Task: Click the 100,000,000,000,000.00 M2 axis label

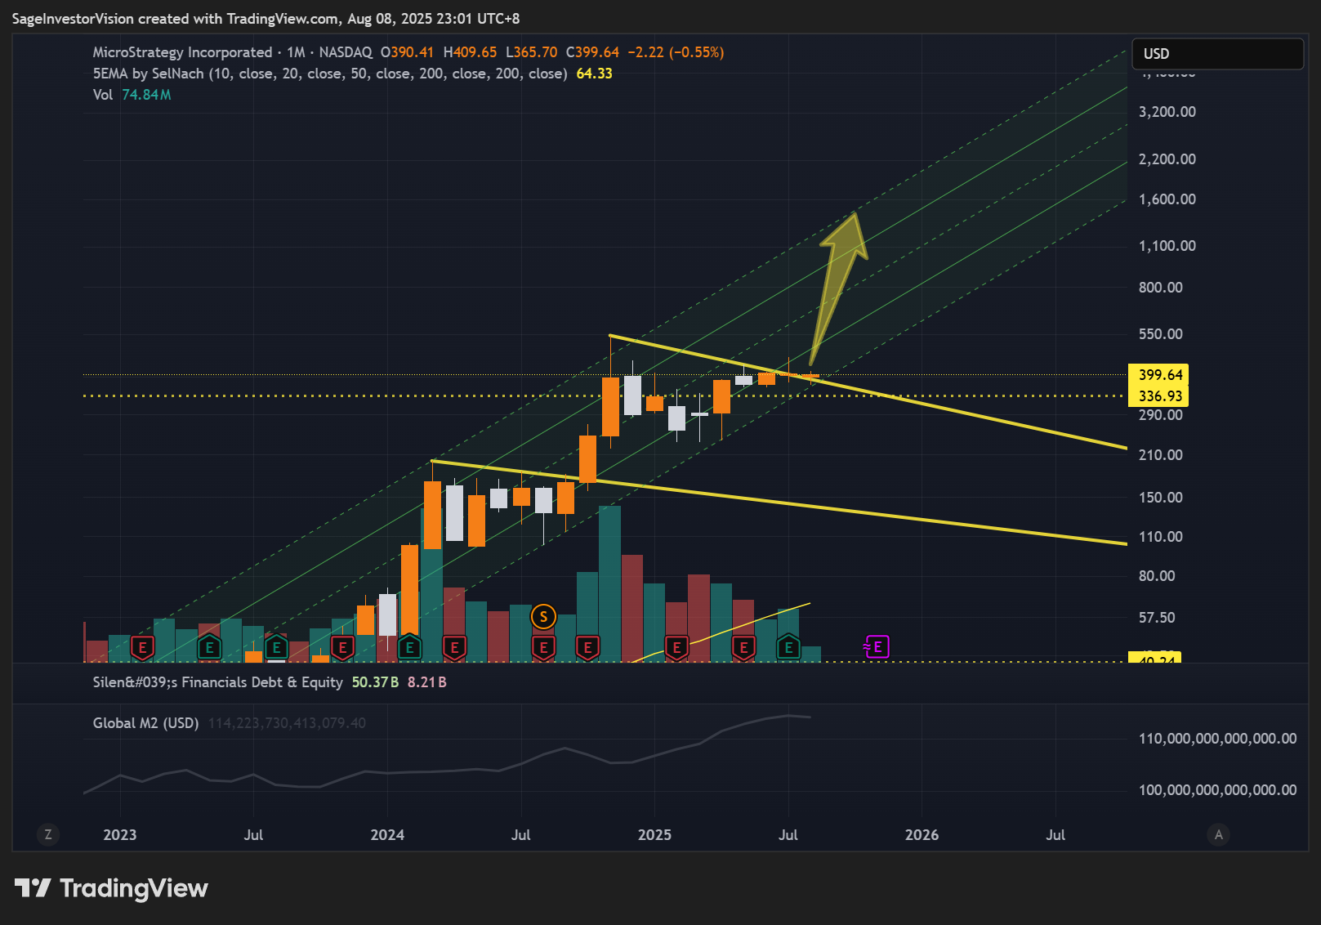Action: [1217, 790]
